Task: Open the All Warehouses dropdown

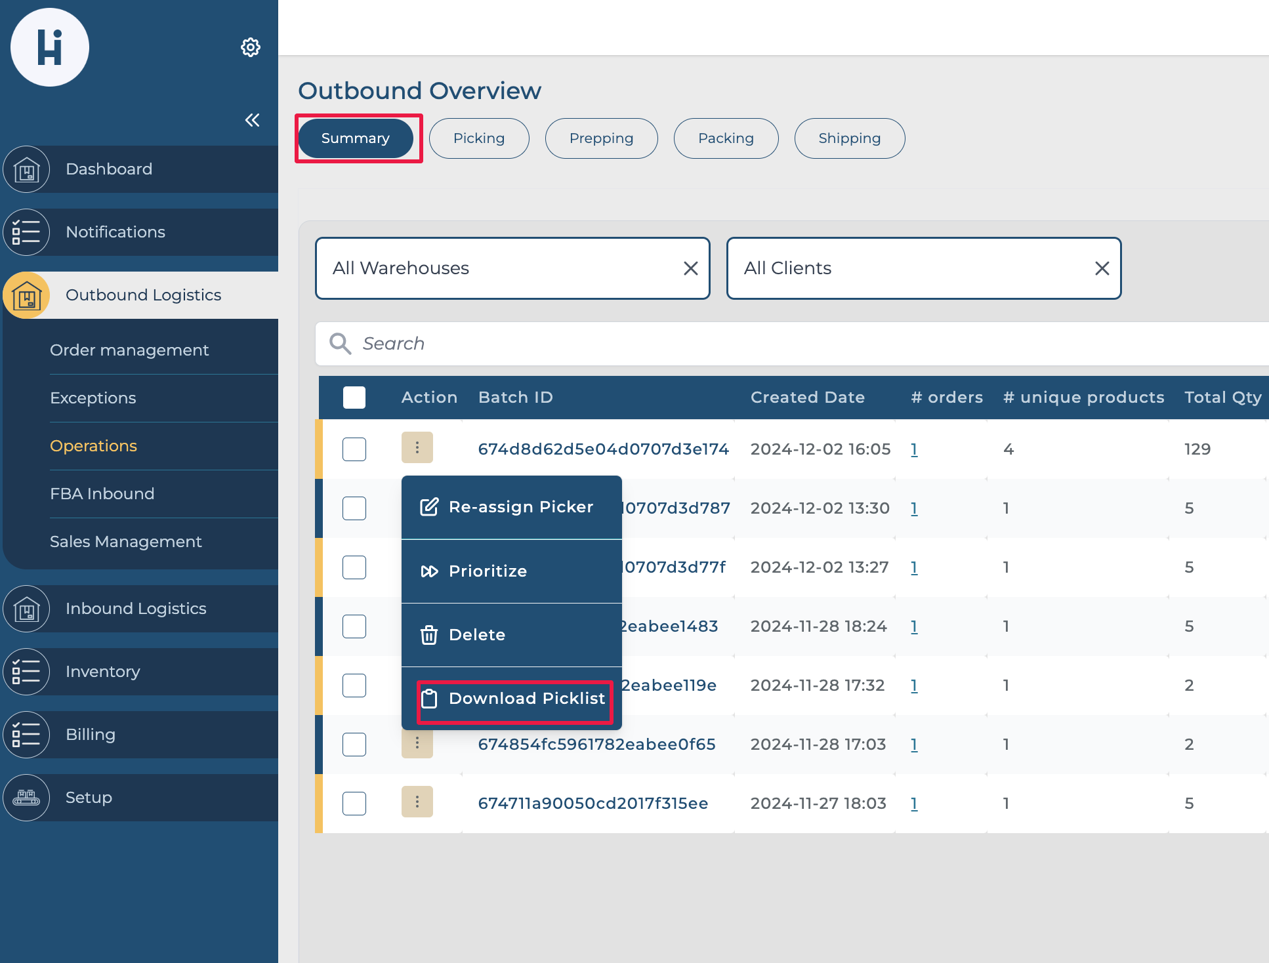Action: [x=499, y=268]
